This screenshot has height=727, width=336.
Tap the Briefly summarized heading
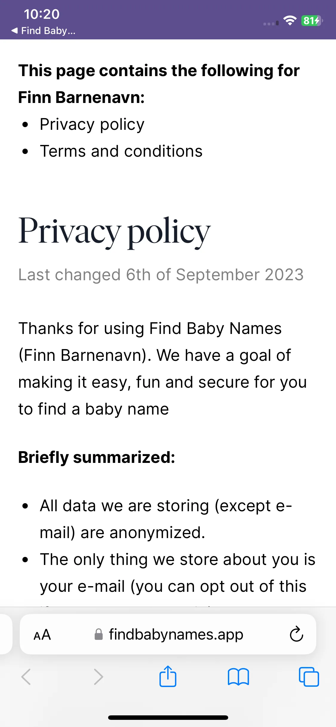97,457
